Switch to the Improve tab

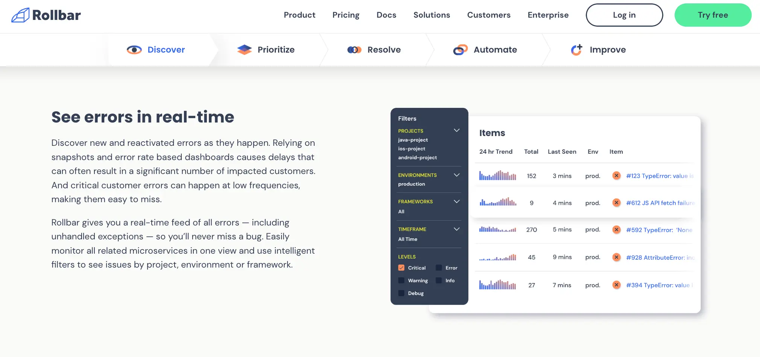(598, 50)
